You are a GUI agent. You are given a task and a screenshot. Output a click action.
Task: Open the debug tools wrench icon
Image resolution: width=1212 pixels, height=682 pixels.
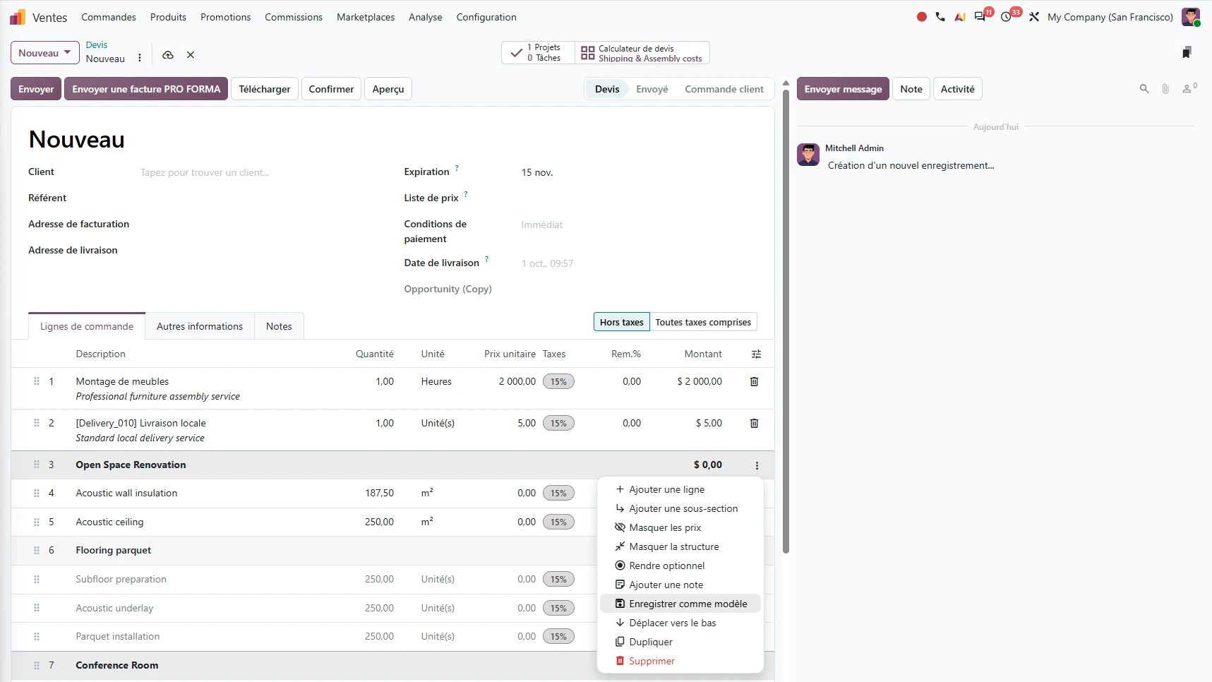coord(1034,17)
